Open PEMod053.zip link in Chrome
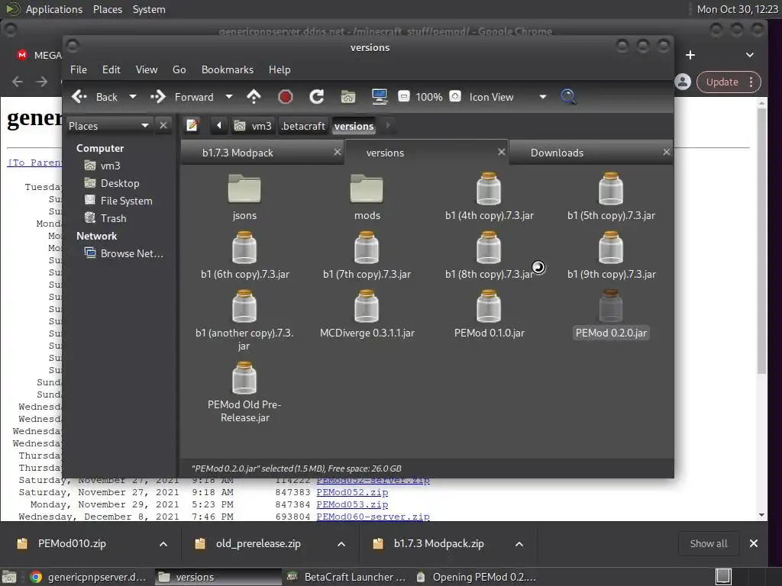This screenshot has width=782, height=586. point(352,504)
